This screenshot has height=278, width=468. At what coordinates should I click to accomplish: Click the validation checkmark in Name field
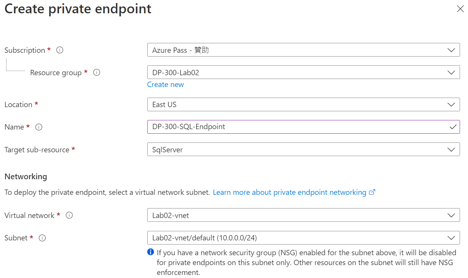pyautogui.click(x=453, y=127)
